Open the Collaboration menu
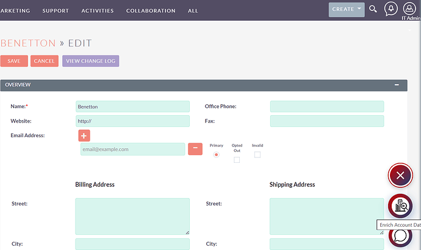Image resolution: width=421 pixels, height=250 pixels. click(x=151, y=11)
